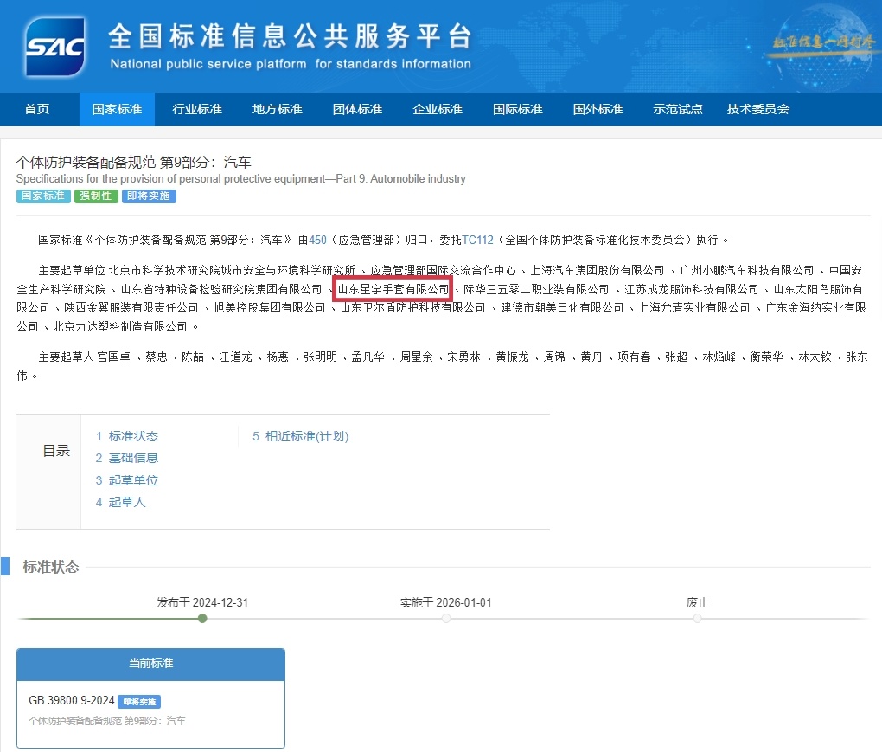Open the GB 39800.9-2024 standard entry
882x752 pixels.
[72, 701]
